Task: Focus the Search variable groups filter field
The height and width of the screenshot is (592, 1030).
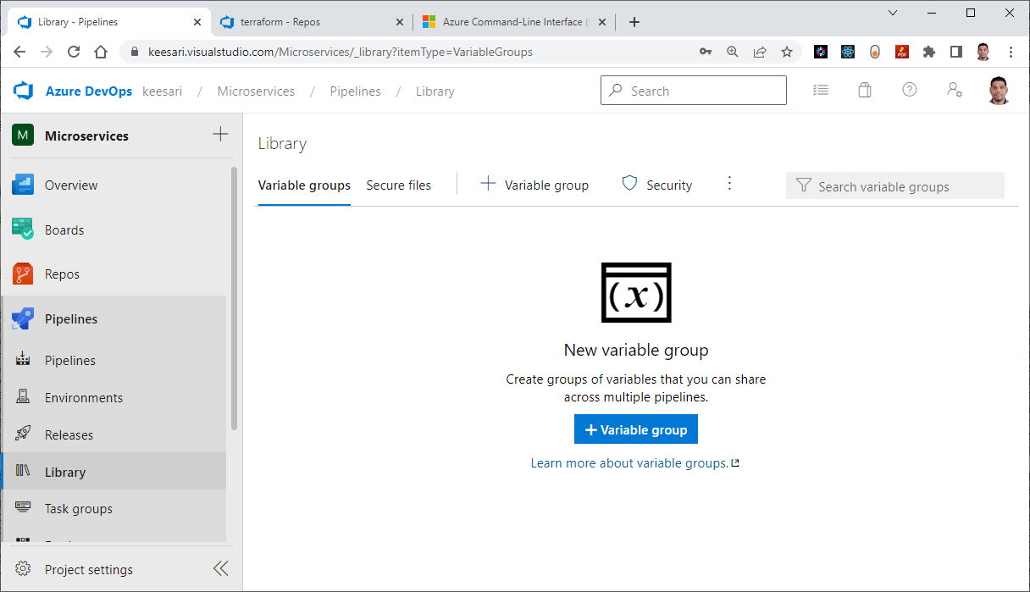Action: [x=895, y=185]
